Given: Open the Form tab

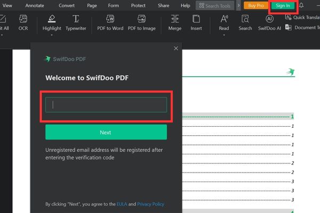Looking at the screenshot, I should pos(114,5).
